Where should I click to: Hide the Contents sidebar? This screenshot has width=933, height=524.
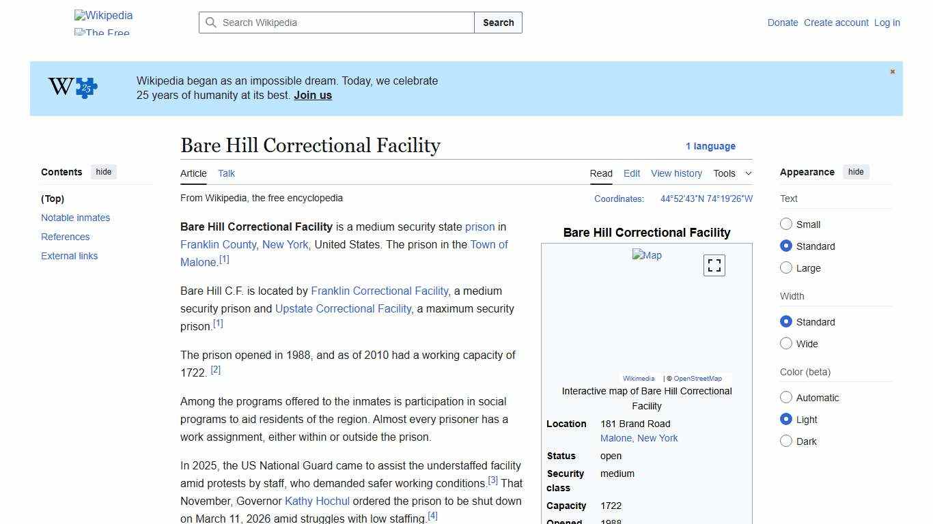103,172
